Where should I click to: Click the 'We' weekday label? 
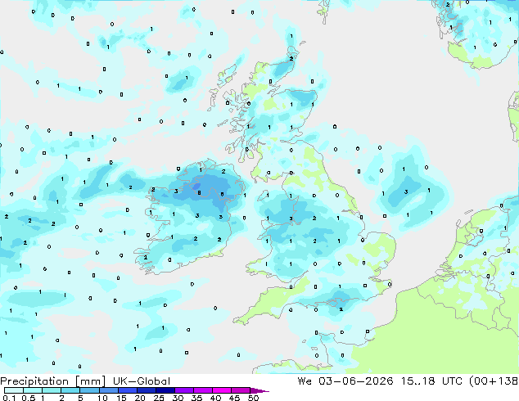point(305,381)
